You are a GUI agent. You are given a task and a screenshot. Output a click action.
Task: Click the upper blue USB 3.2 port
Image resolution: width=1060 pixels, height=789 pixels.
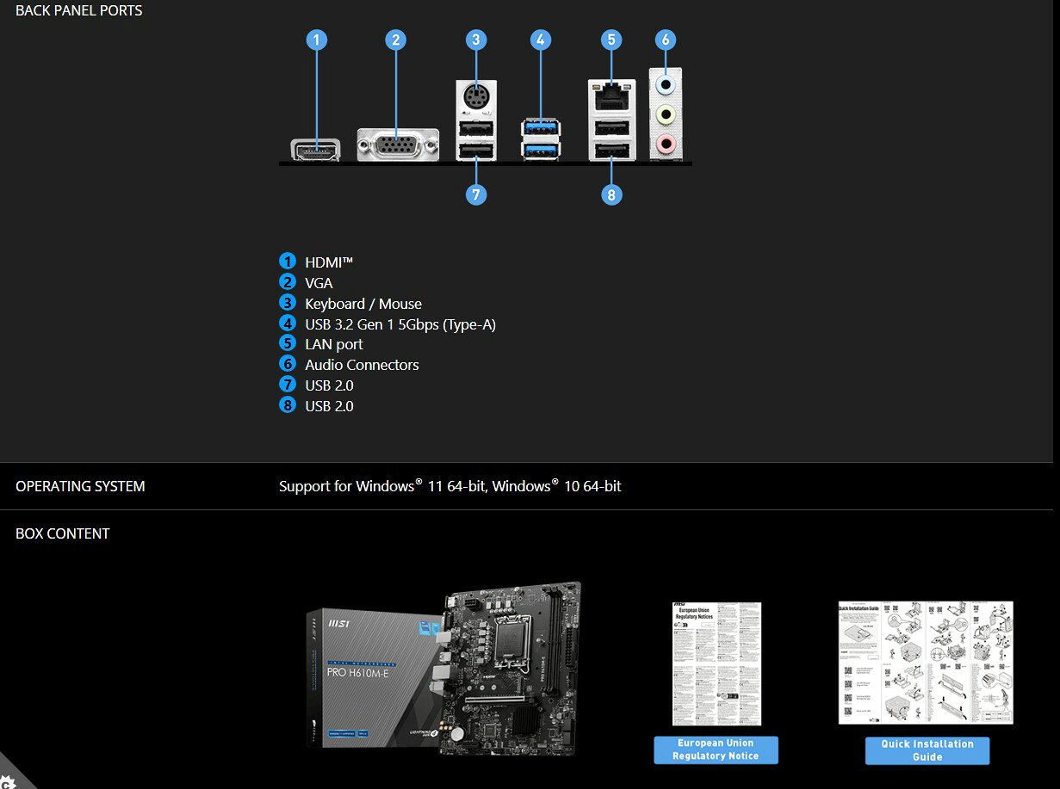click(540, 129)
